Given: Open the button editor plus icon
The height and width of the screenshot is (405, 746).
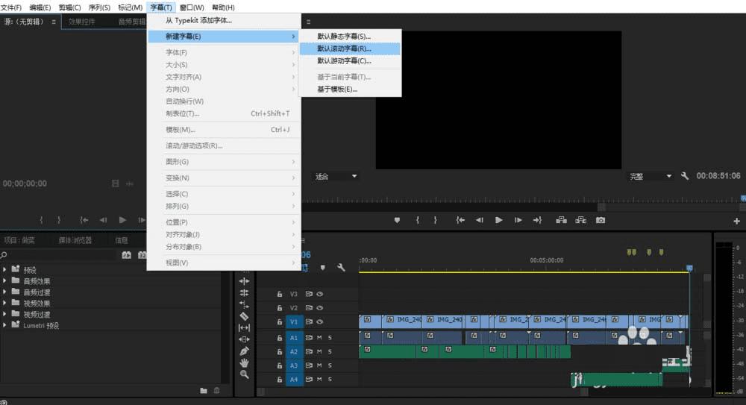Looking at the screenshot, I should pyautogui.click(x=737, y=221).
